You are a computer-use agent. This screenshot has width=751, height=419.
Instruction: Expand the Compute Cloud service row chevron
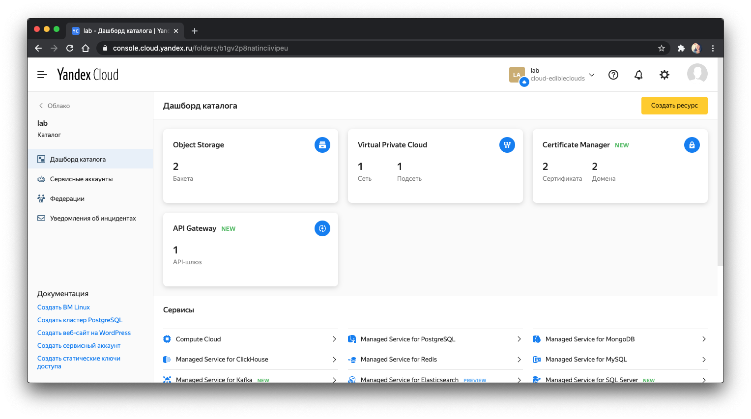click(x=334, y=339)
